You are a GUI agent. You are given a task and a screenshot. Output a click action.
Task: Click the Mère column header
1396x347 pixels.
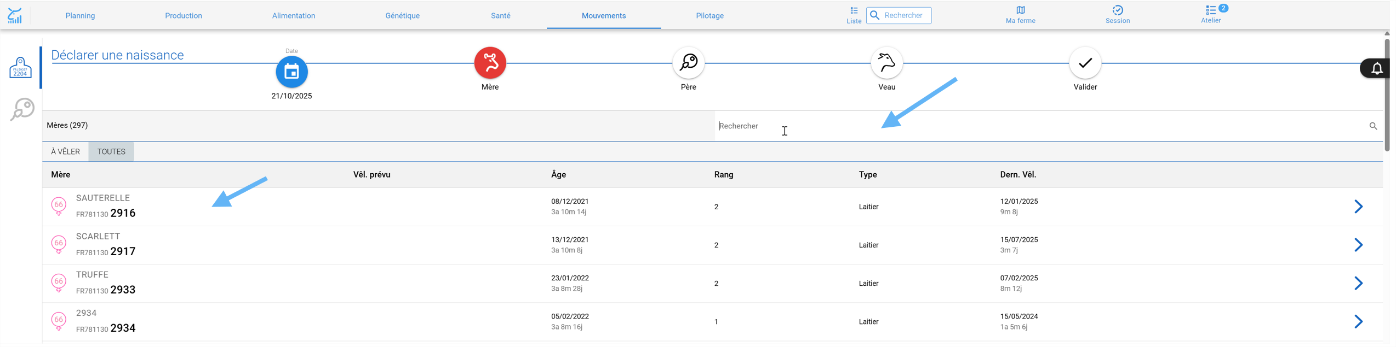point(61,175)
